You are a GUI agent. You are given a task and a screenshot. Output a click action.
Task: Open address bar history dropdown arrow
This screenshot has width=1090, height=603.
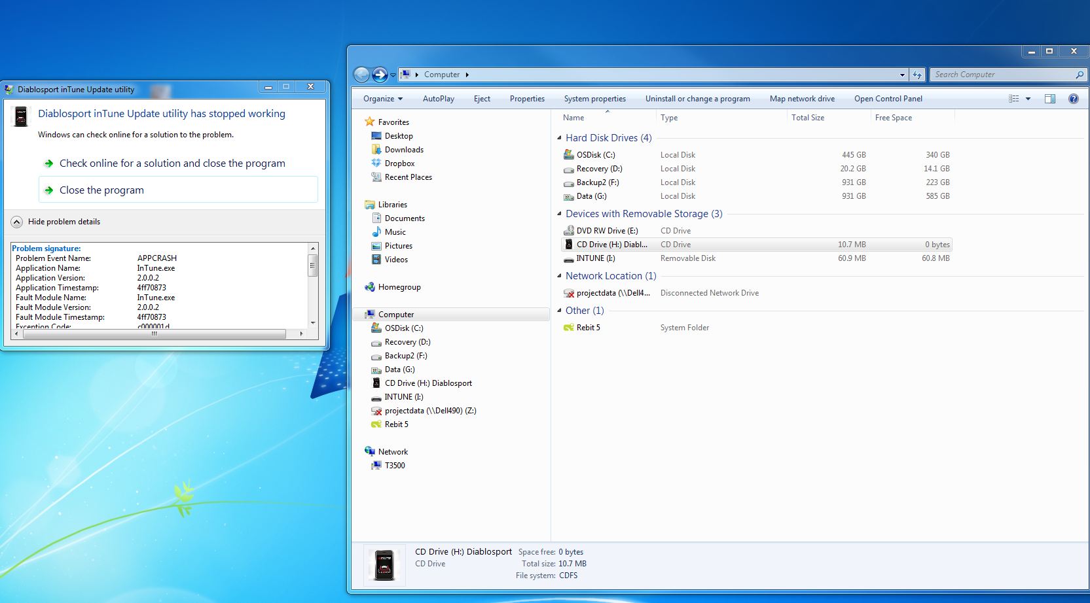pos(902,75)
